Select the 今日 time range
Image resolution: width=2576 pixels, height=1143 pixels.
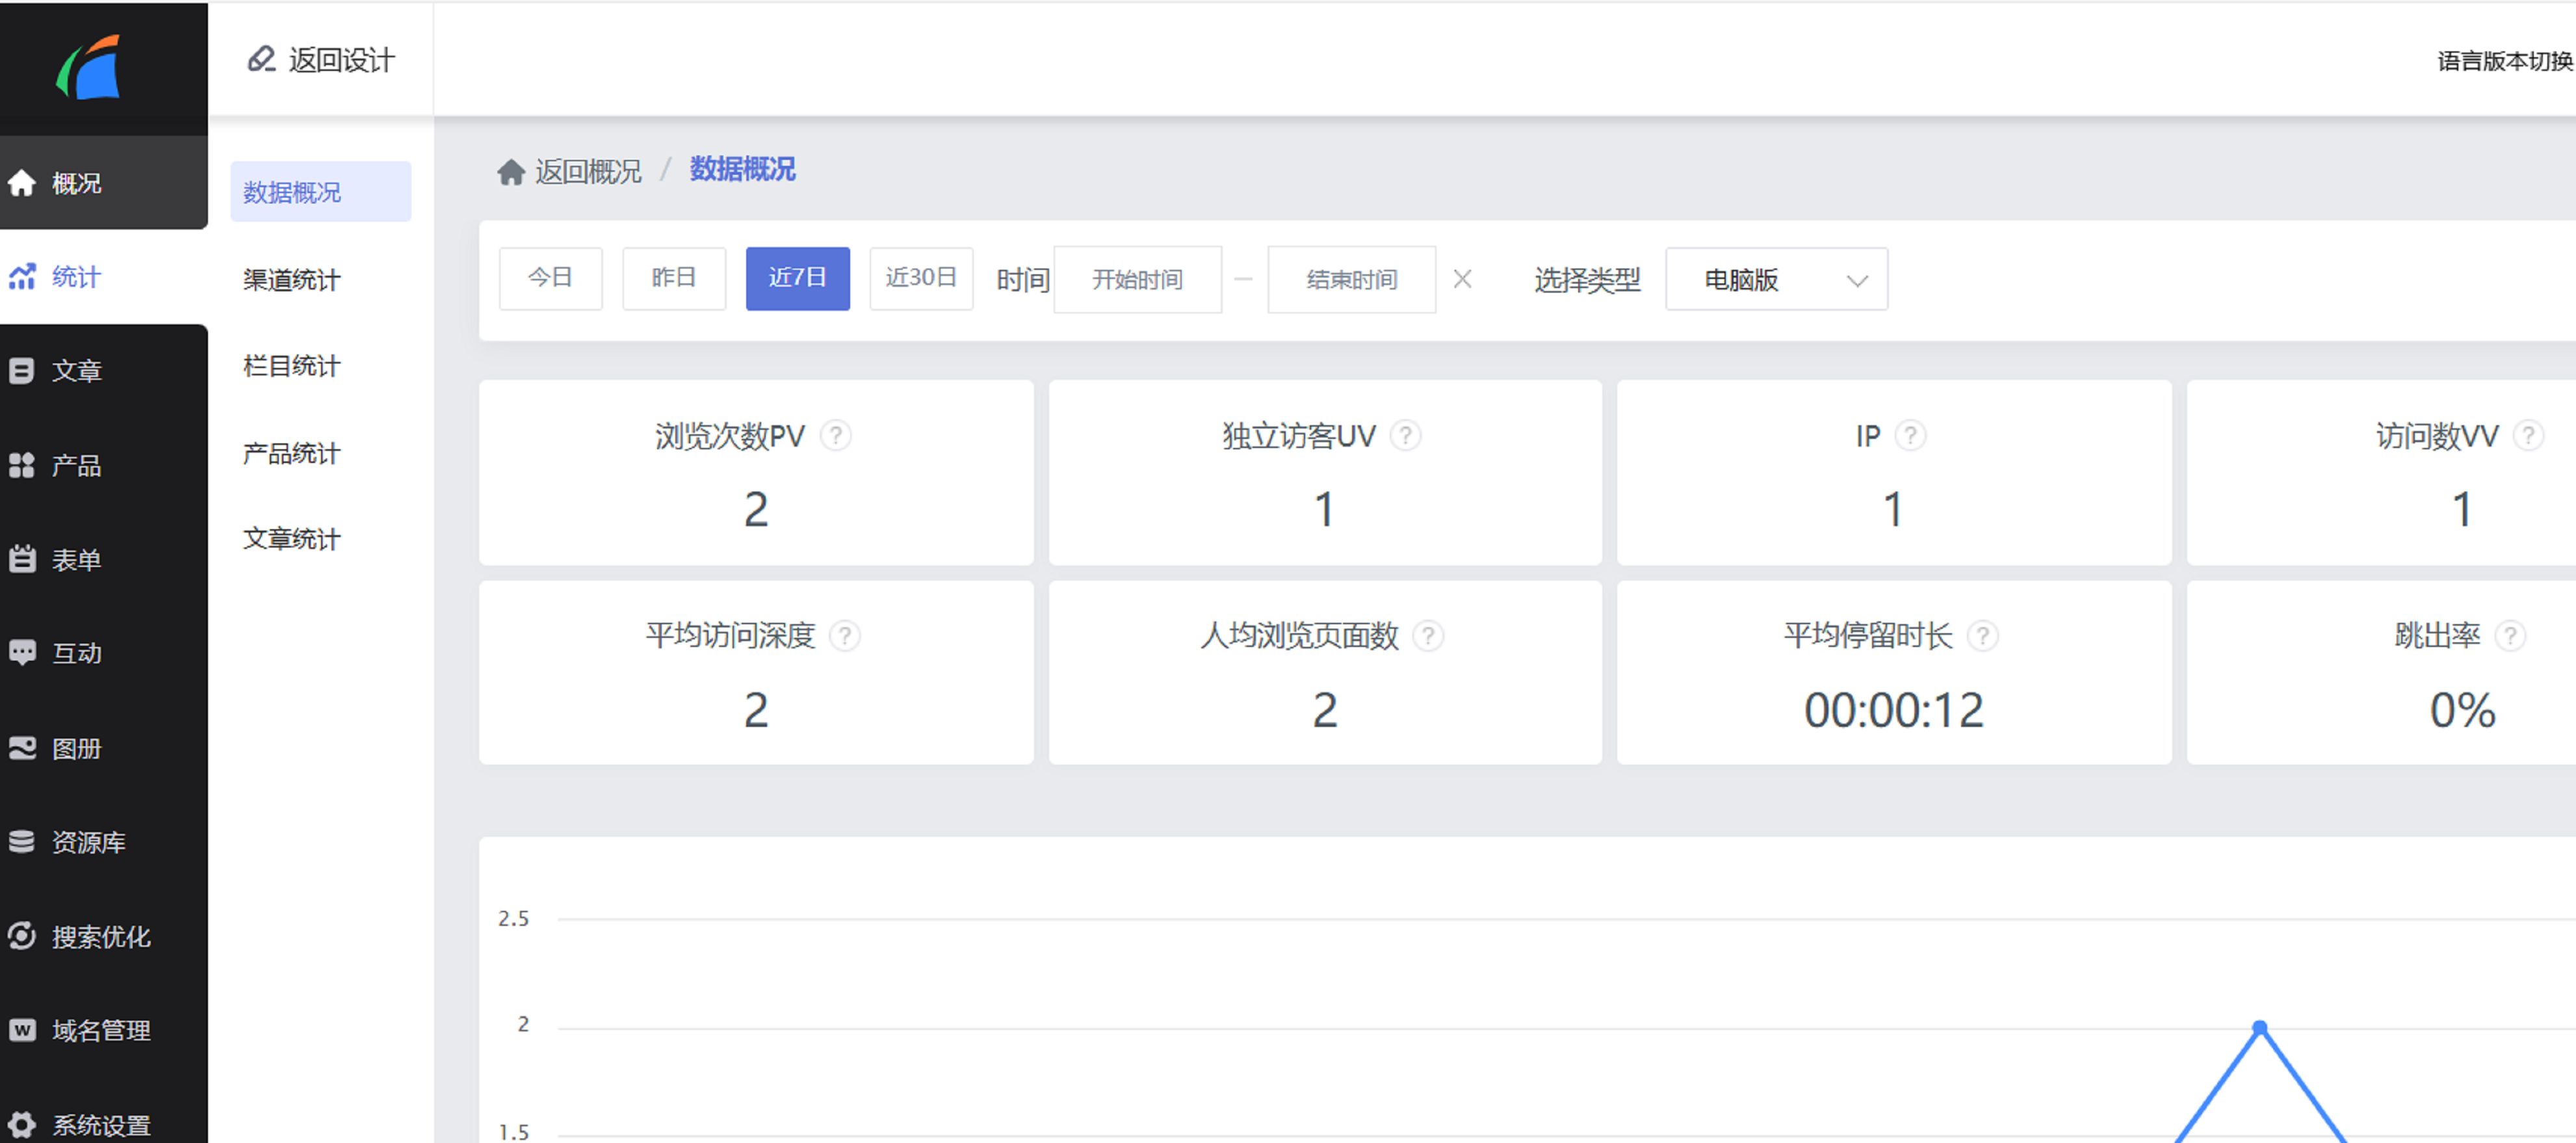point(550,278)
